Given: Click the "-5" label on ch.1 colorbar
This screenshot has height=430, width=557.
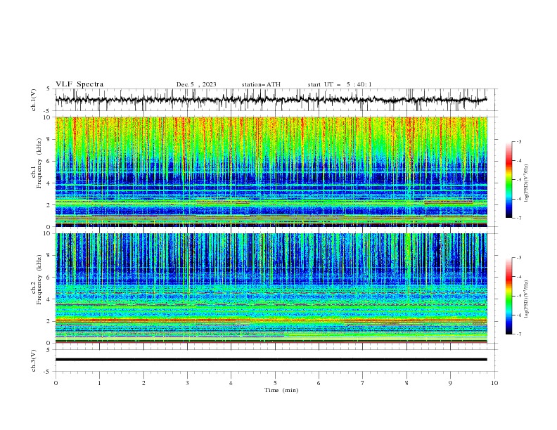Looking at the screenshot, I should pos(518,180).
